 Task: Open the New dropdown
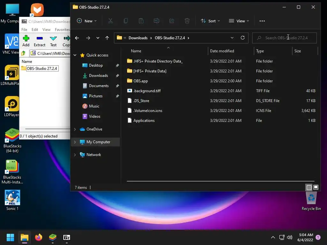click(87, 21)
